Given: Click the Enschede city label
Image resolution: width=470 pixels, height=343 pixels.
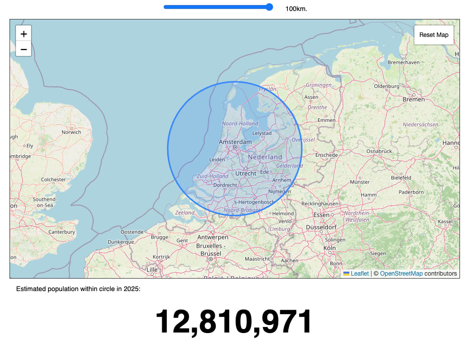Looking at the screenshot, I should point(326,155).
